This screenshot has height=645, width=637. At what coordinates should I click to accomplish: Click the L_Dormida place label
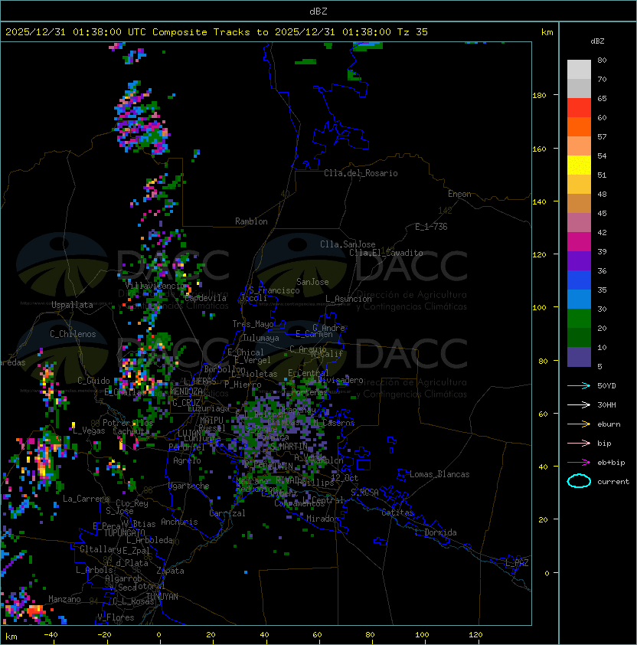tap(436, 532)
